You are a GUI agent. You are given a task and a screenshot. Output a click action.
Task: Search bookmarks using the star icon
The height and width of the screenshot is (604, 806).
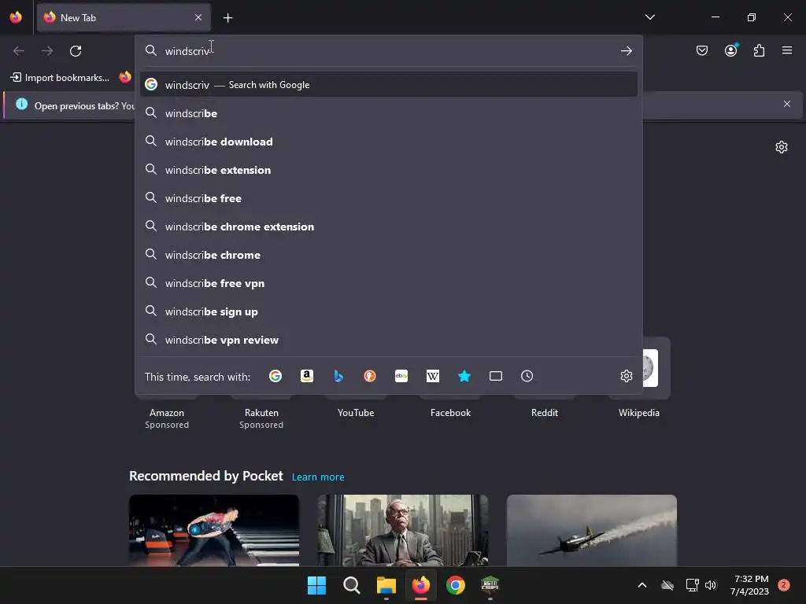click(x=464, y=377)
